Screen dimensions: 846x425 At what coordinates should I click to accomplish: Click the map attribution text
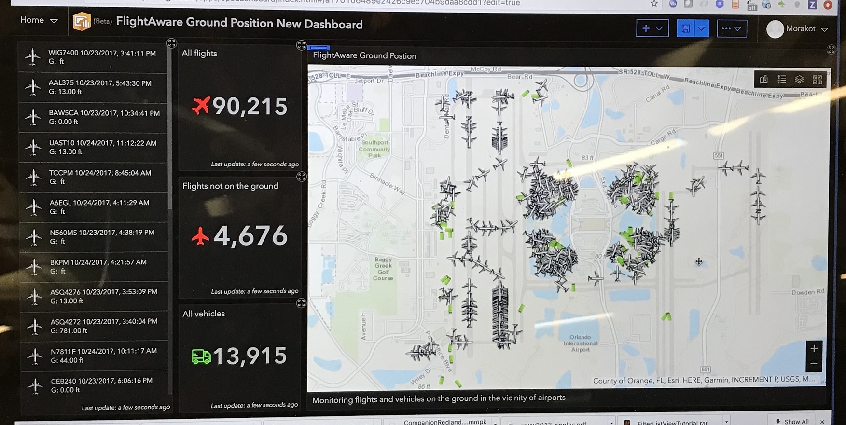pyautogui.click(x=704, y=380)
